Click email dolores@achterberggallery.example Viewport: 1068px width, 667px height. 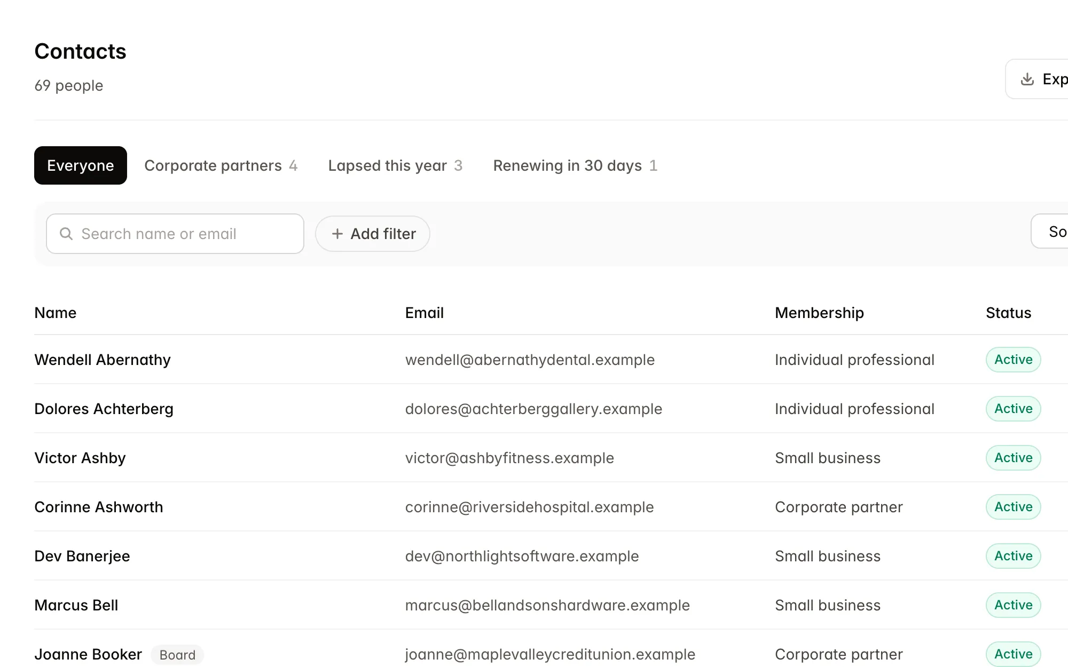[533, 409]
